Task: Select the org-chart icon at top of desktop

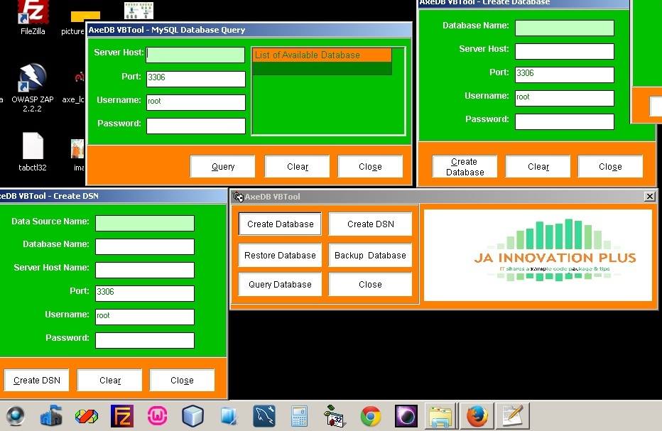Action: point(139,11)
